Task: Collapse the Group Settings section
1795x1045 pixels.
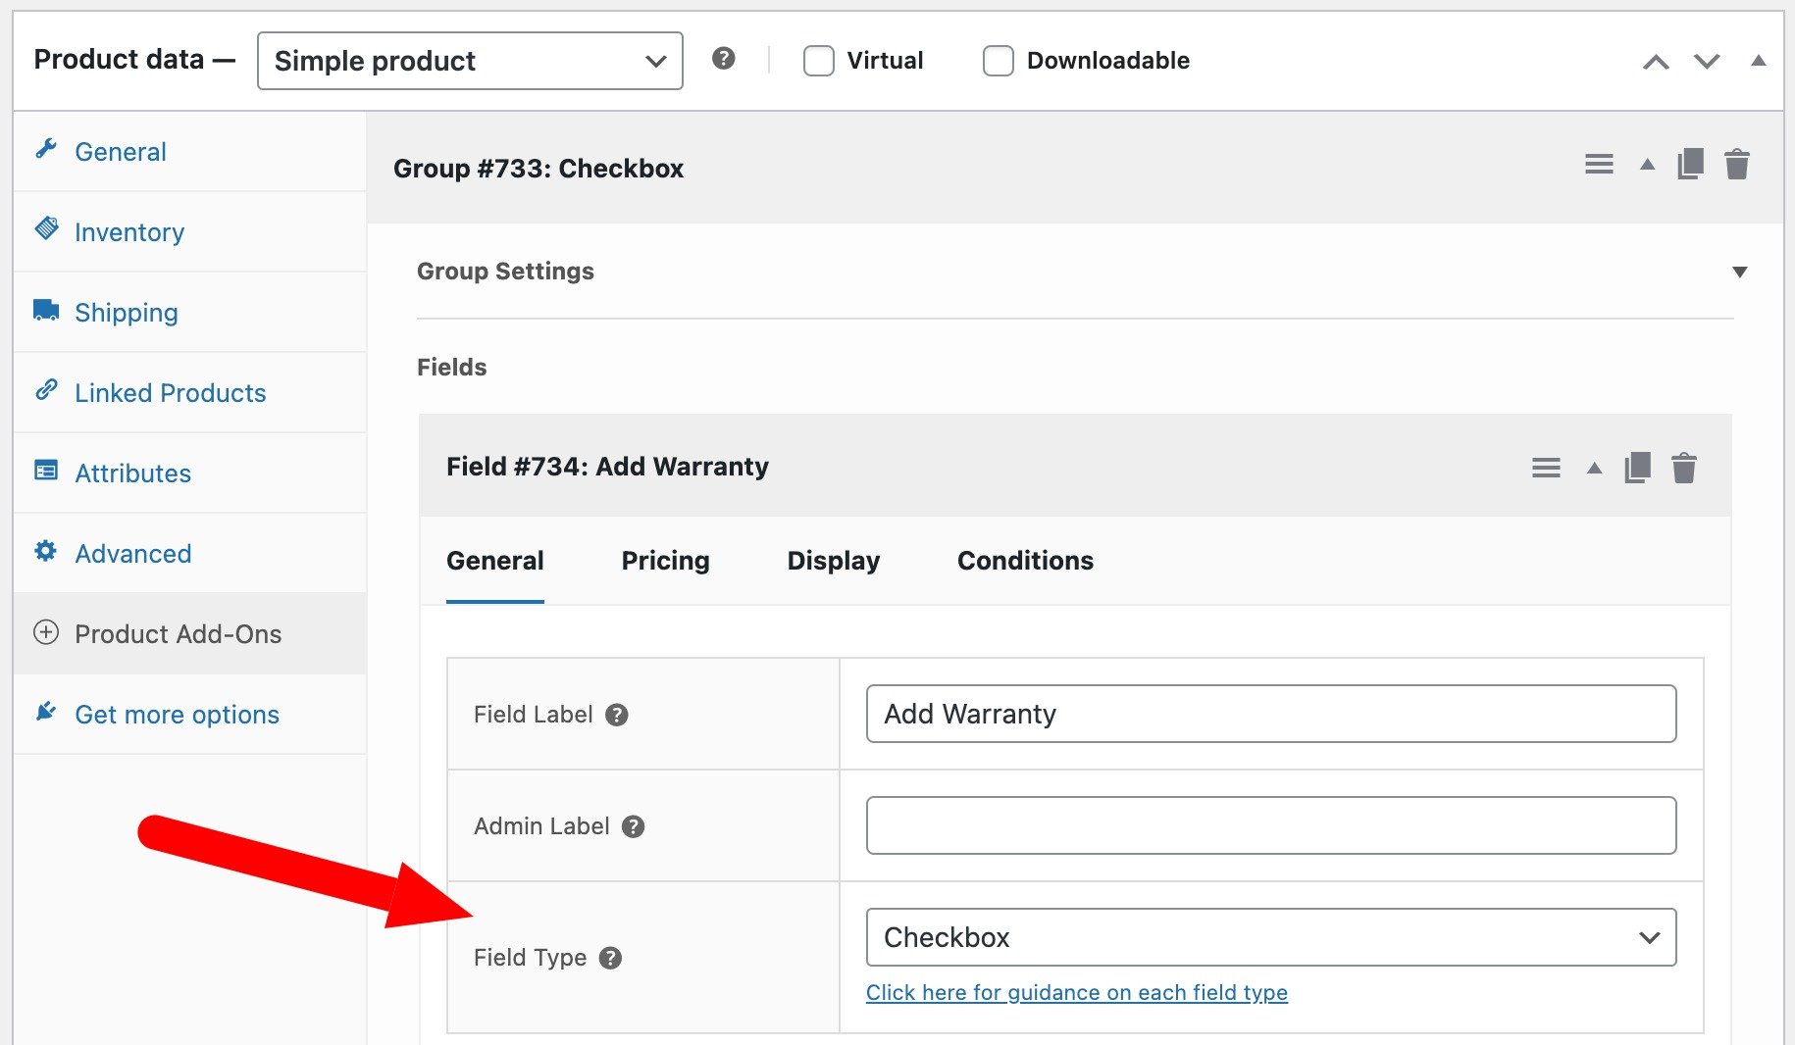Action: pyautogui.click(x=1739, y=272)
